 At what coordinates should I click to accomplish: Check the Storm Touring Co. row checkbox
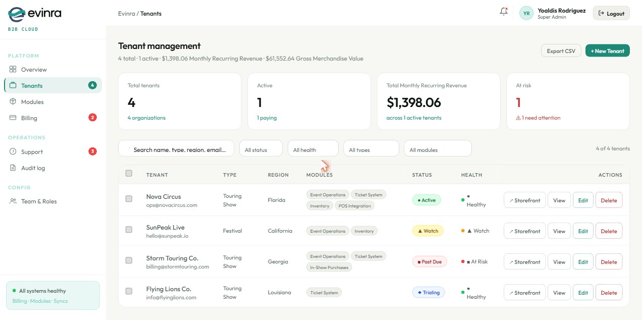[129, 260]
